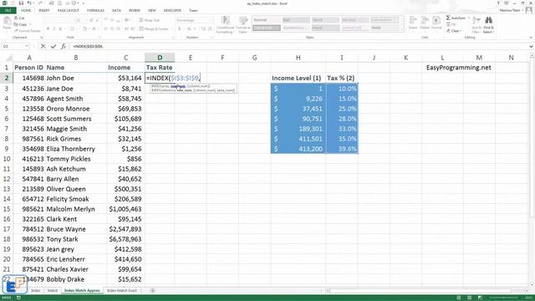
Task: Switch to the Insert ribbon tab
Action: (x=44, y=11)
